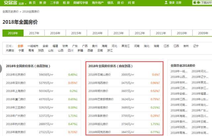This screenshot has width=212, height=136.
Task: Filter by 内蒙古 region
Action: (10, 51)
